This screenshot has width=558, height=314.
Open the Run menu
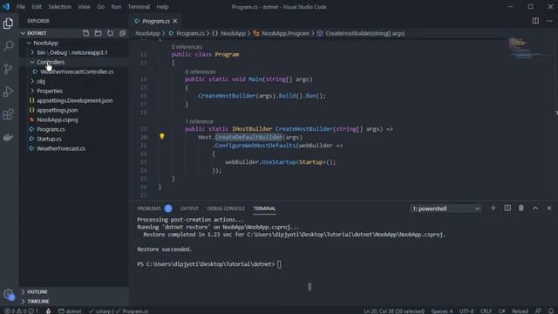click(116, 7)
